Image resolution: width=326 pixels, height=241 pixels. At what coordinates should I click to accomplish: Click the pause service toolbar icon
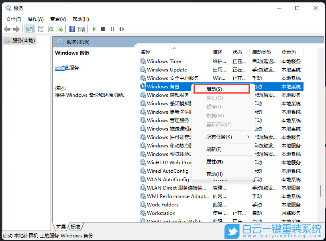(x=113, y=29)
